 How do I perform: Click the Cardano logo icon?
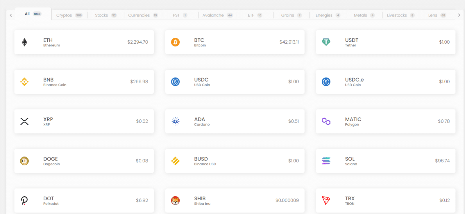[x=176, y=121]
